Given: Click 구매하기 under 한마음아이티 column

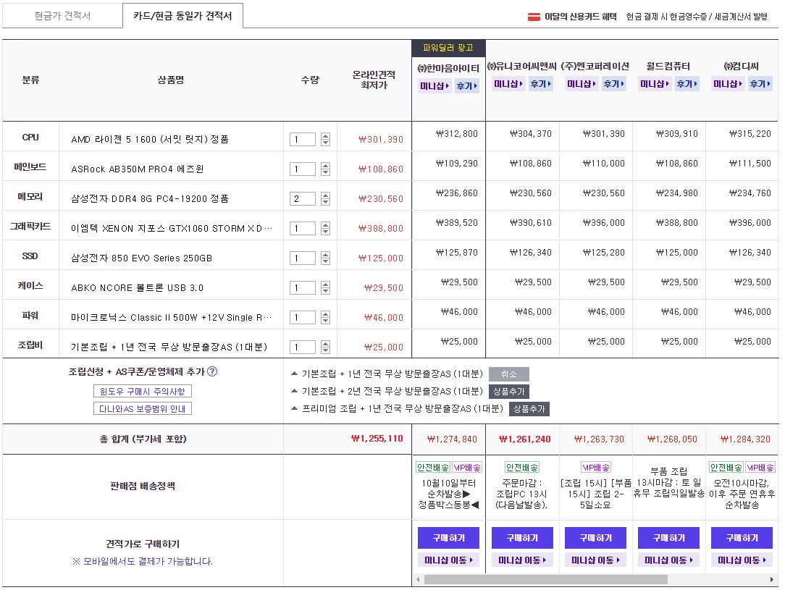Looking at the screenshot, I should point(448,538).
